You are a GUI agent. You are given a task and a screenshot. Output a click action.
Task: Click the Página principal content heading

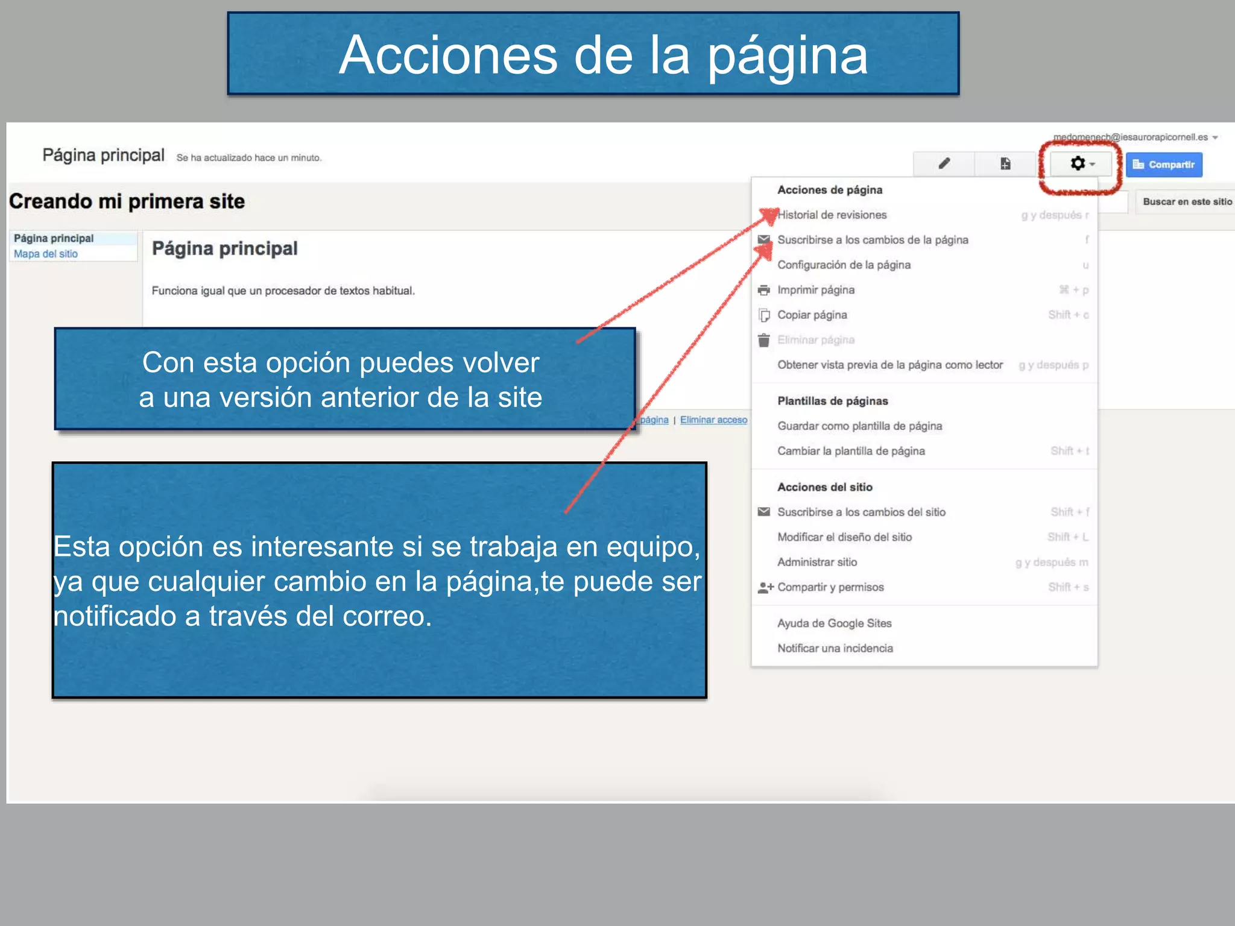225,249
